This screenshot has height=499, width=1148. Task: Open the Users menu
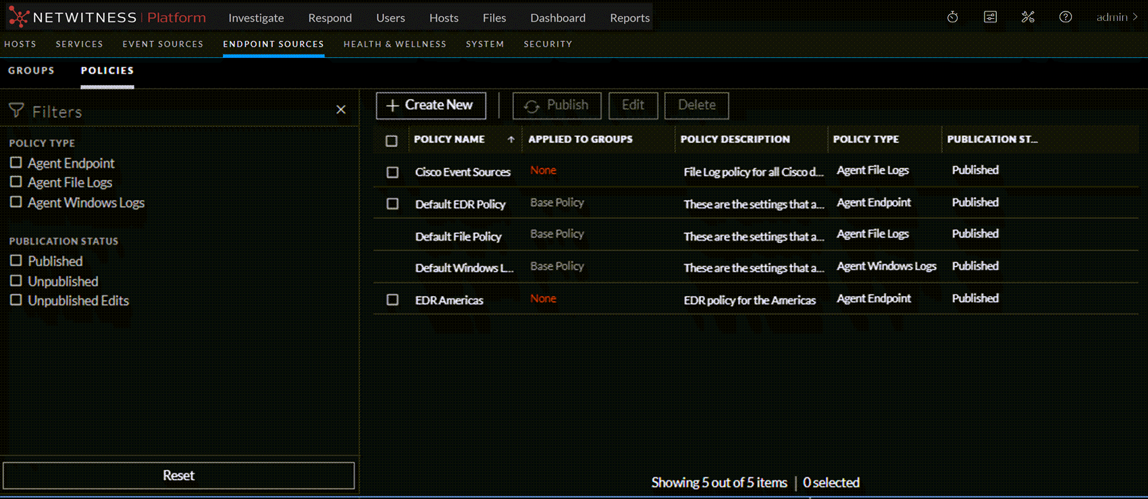point(390,18)
